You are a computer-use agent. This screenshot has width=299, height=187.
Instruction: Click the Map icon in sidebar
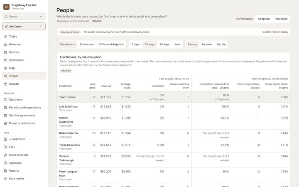(x=5, y=68)
